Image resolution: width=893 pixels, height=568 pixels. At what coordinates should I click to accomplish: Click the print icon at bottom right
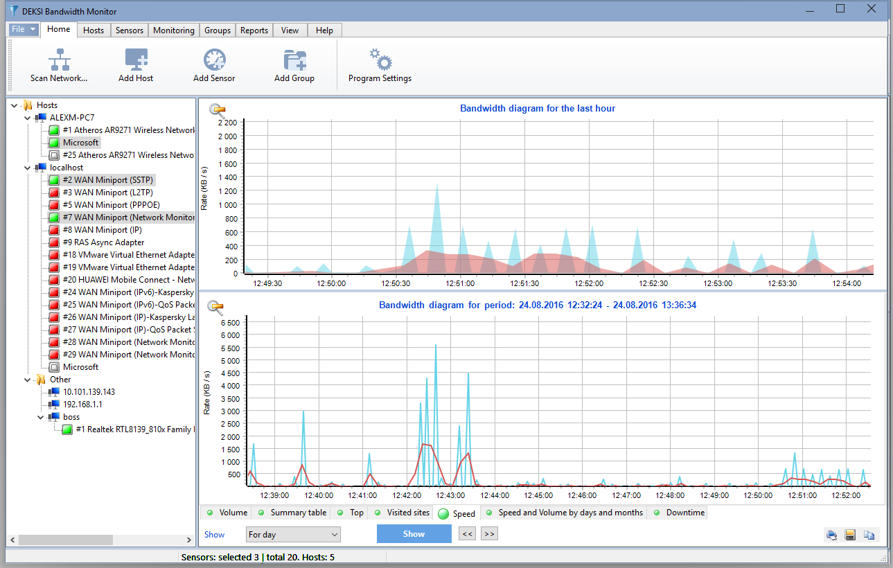pos(832,535)
